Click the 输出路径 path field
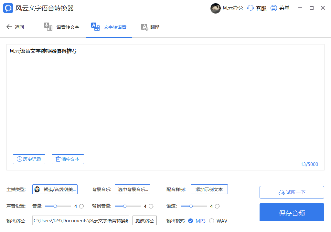 (x=80, y=220)
